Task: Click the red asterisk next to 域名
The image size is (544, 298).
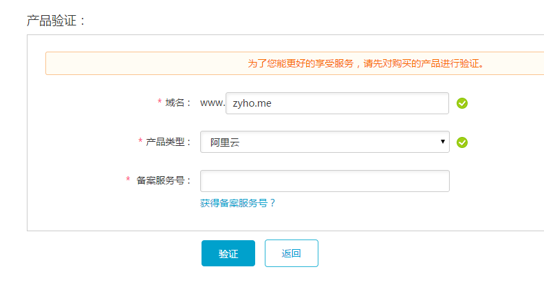Action: [160, 103]
